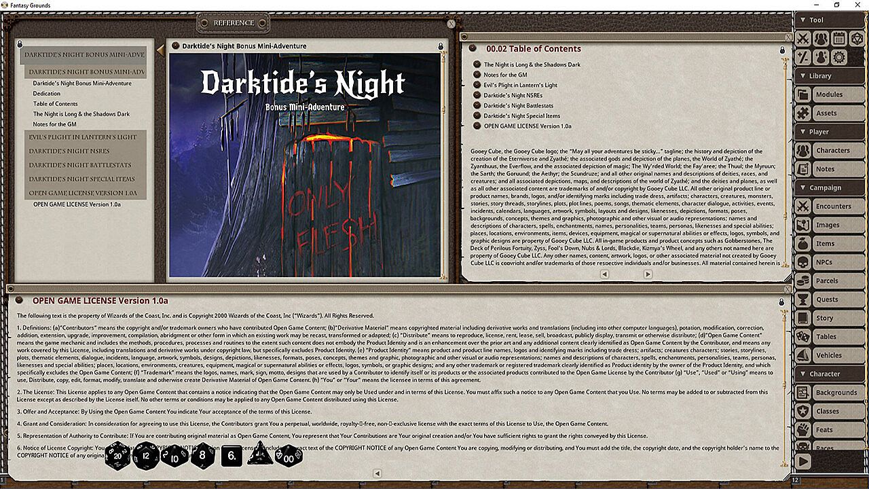Image resolution: width=869 pixels, height=489 pixels.
Task: Collapse the Open Game License Version 1.0A chapter
Action: pyautogui.click(x=86, y=193)
